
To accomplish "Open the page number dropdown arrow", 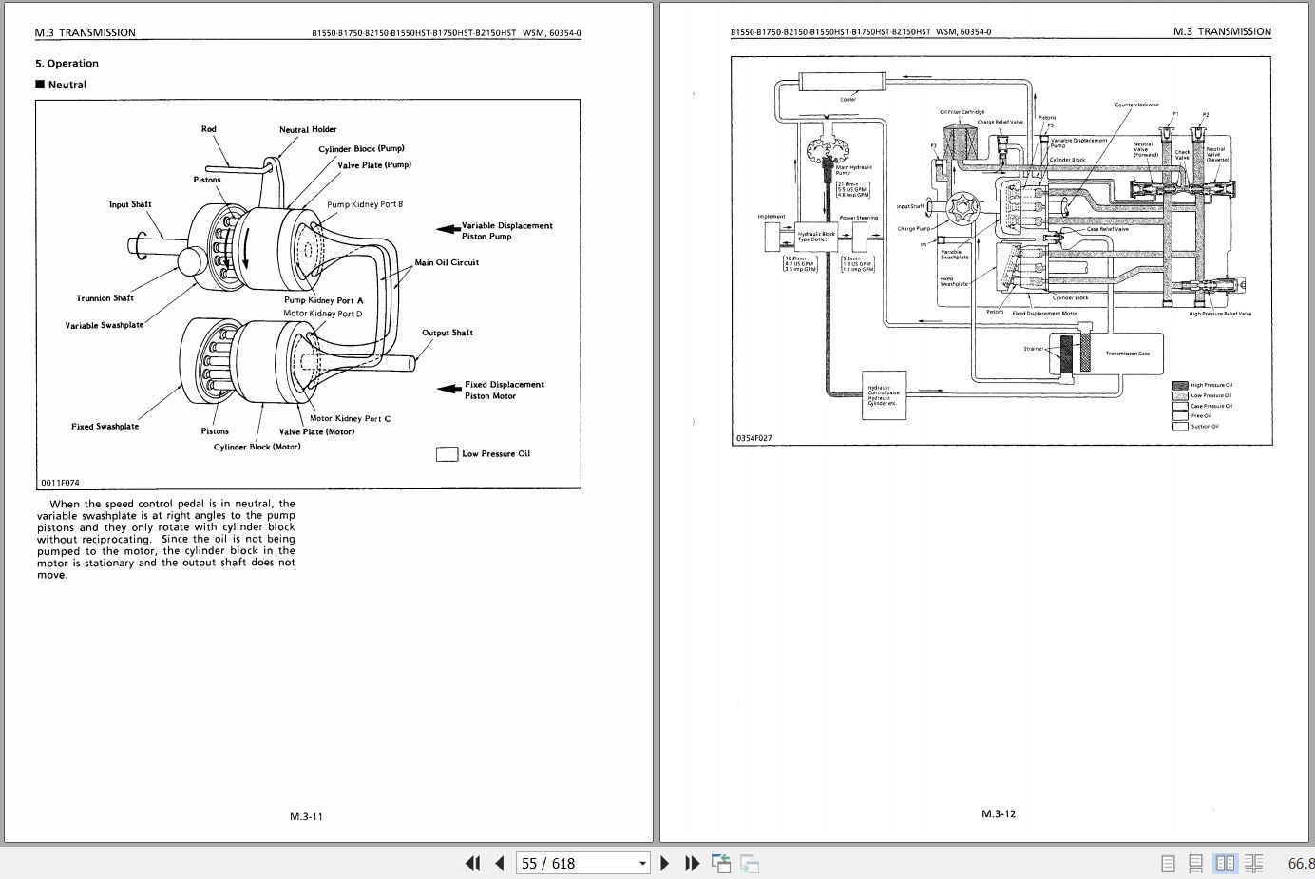I will tap(643, 864).
